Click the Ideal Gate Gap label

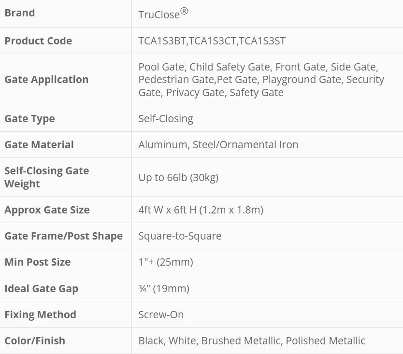(41, 289)
